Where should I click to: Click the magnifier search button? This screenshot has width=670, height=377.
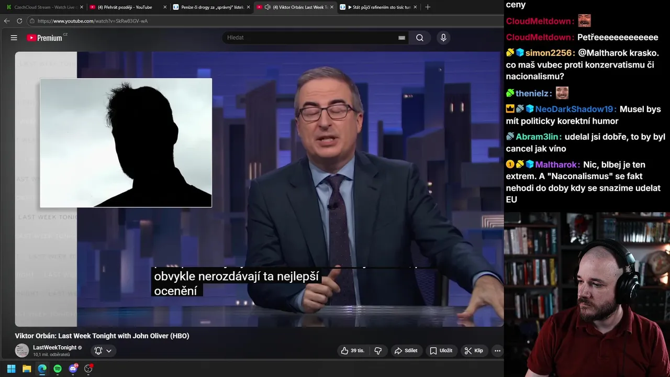(420, 38)
